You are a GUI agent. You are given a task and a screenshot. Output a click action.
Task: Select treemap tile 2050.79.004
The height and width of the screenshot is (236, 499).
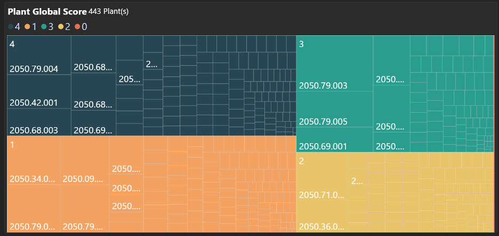click(x=39, y=55)
